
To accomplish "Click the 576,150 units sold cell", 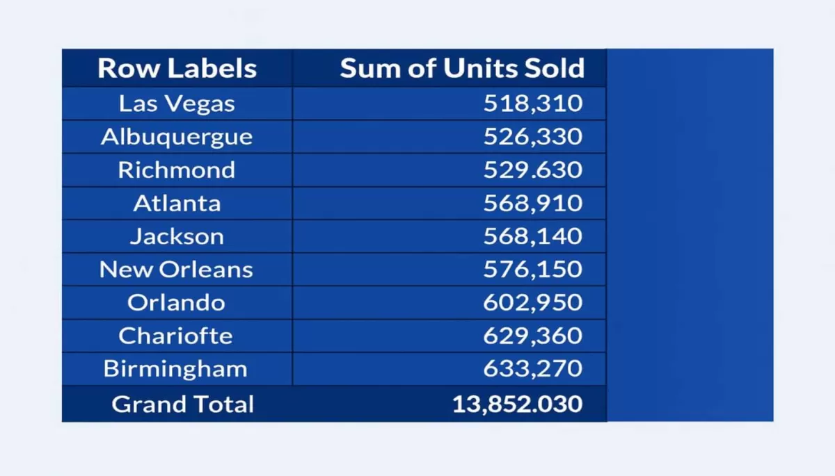I will [532, 269].
